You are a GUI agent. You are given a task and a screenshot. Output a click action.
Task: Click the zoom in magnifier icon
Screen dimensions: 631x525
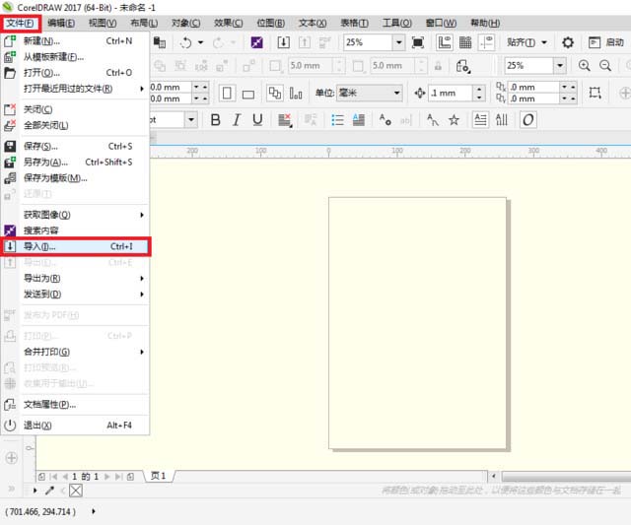[585, 66]
